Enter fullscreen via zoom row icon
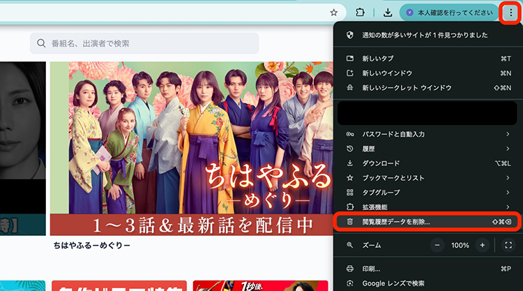The width and height of the screenshot is (523, 291). tap(508, 245)
